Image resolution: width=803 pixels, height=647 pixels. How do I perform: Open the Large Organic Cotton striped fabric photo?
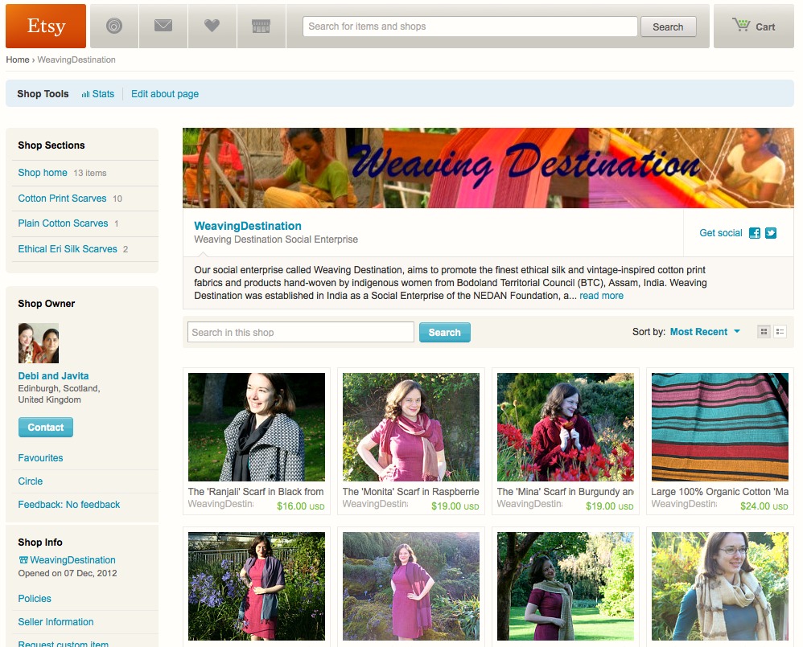pos(719,427)
